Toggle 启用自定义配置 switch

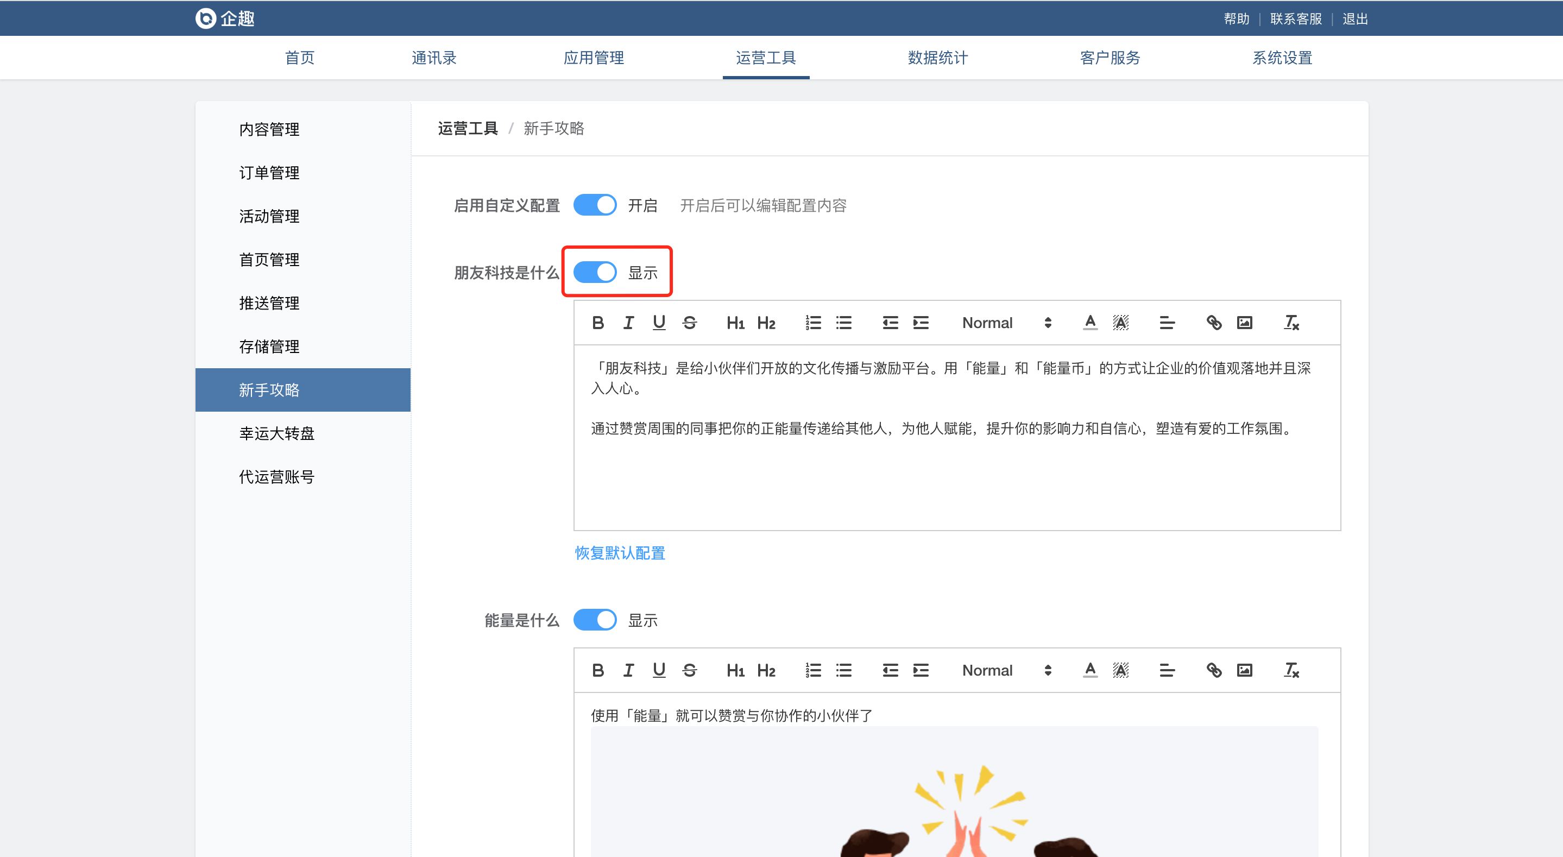tap(595, 205)
